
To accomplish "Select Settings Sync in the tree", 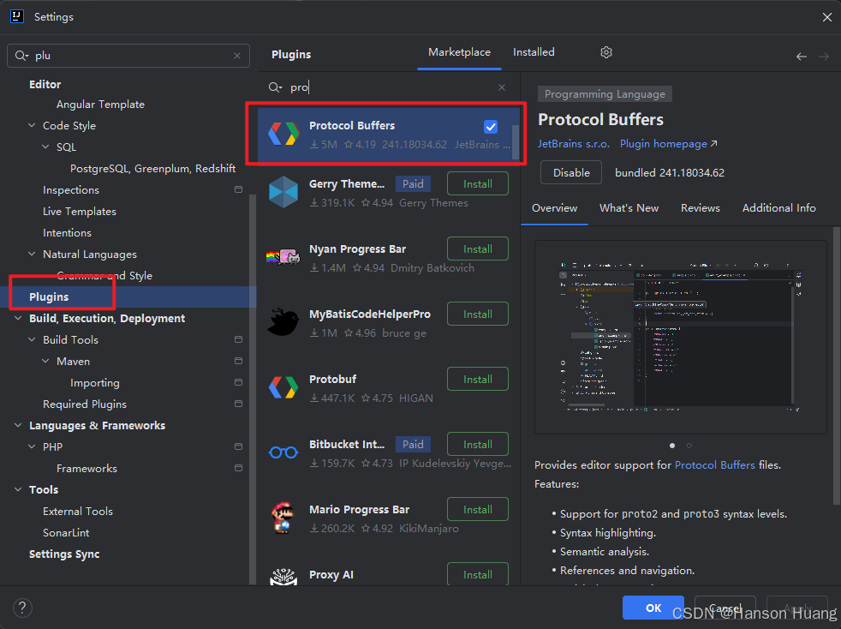I will [64, 554].
